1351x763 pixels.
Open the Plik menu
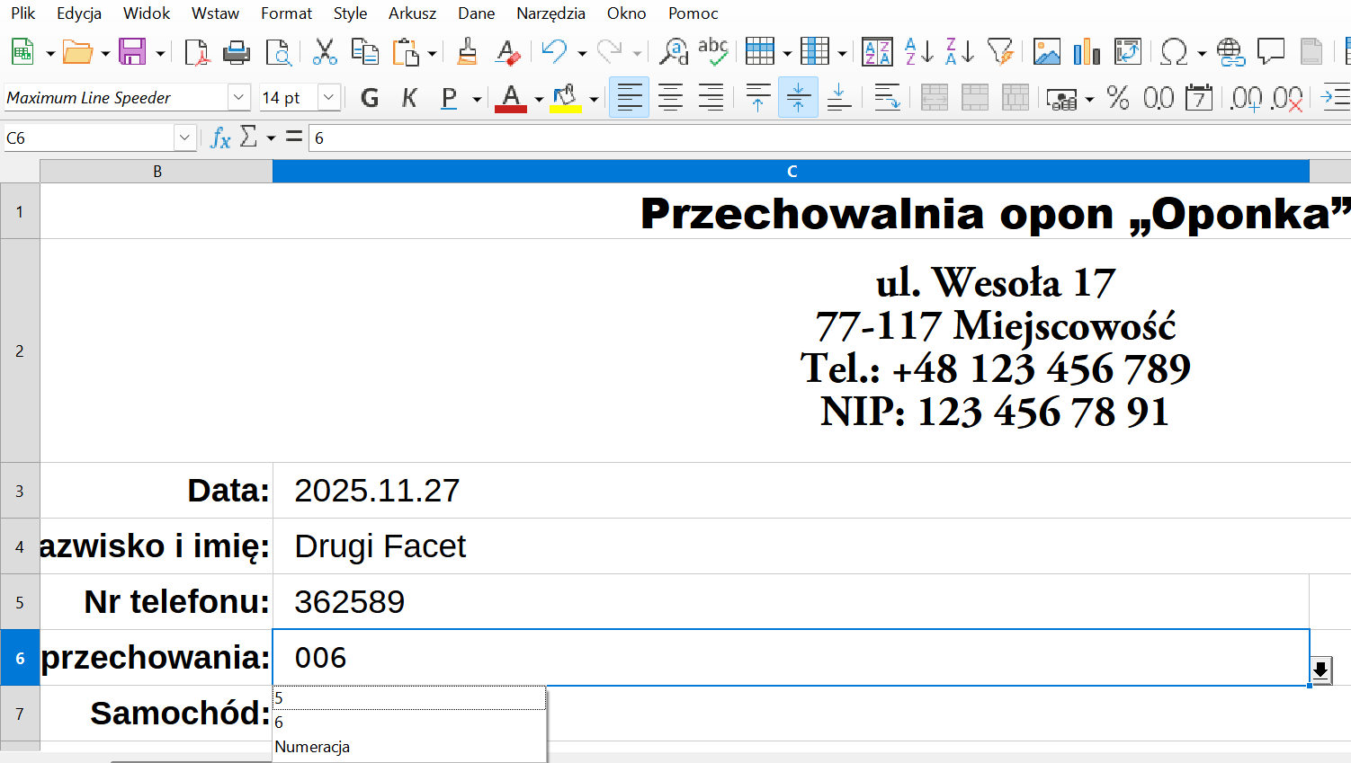tap(23, 13)
